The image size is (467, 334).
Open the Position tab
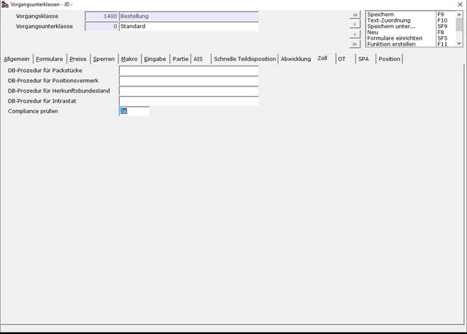click(389, 59)
